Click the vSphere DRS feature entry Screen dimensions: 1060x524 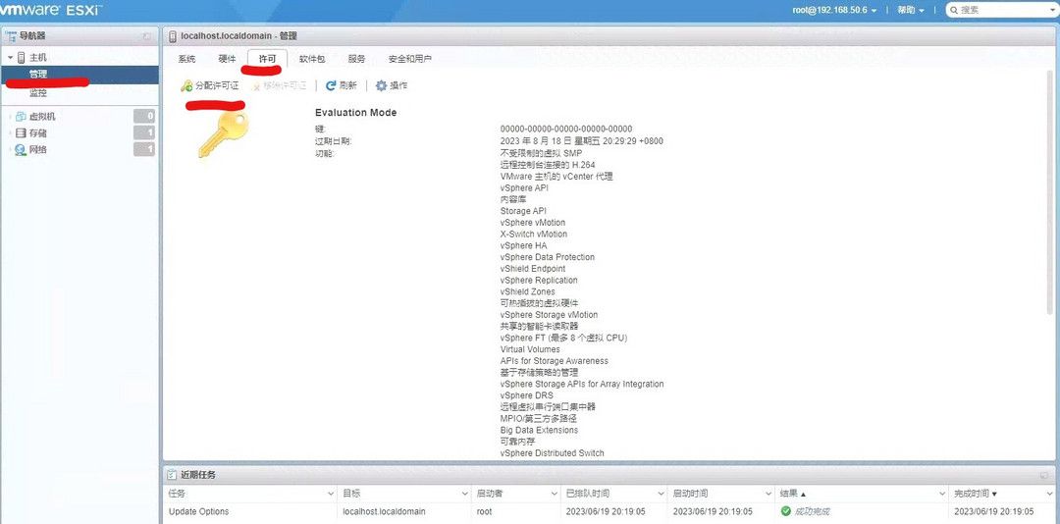pos(527,394)
